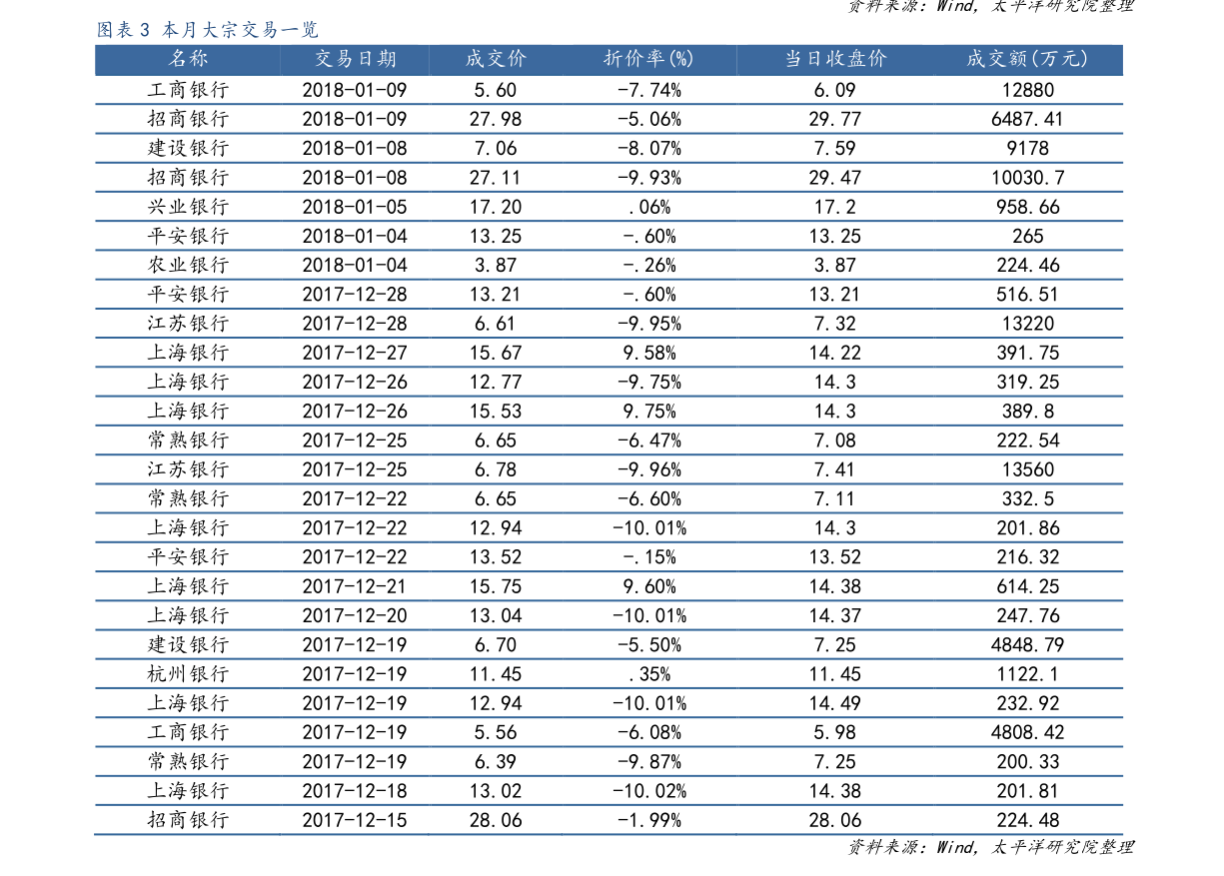1224x876 pixels.
Task: Click the amount 232.92 cell
Action: 1027,702
